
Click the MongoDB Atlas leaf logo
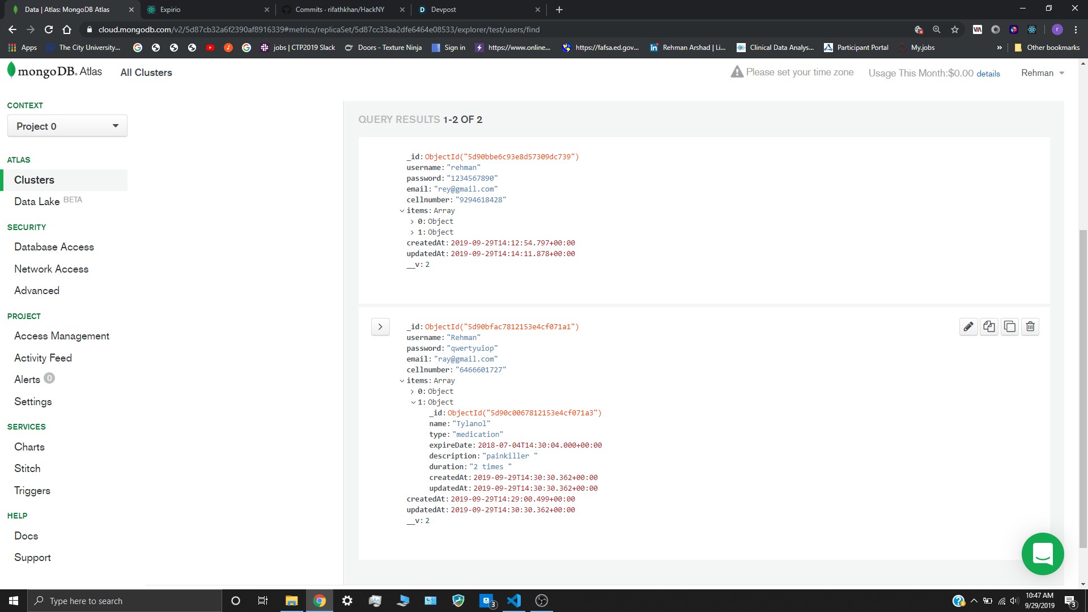[x=11, y=70]
